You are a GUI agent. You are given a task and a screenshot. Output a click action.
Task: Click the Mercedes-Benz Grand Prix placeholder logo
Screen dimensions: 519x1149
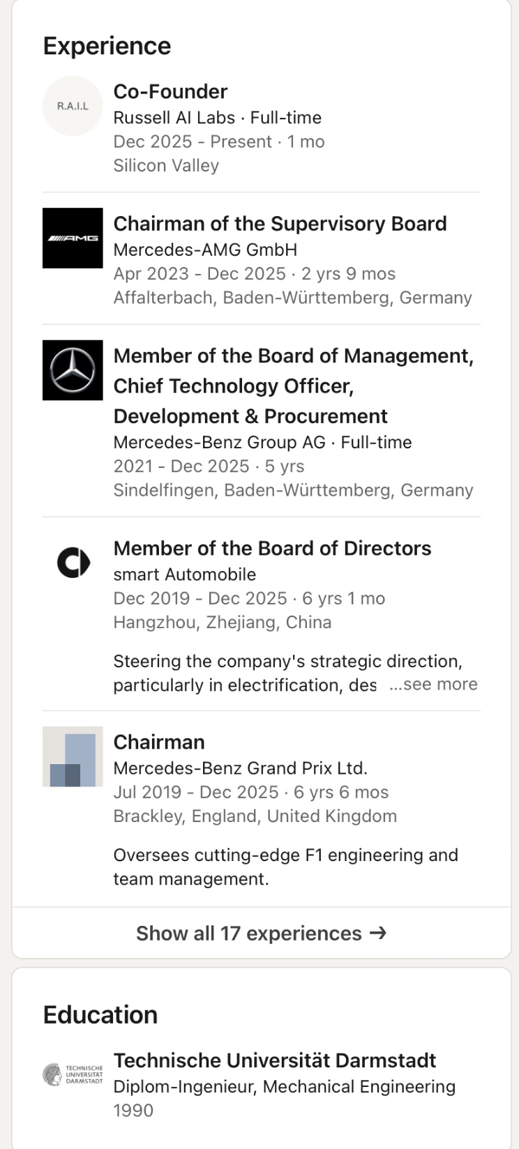click(73, 756)
